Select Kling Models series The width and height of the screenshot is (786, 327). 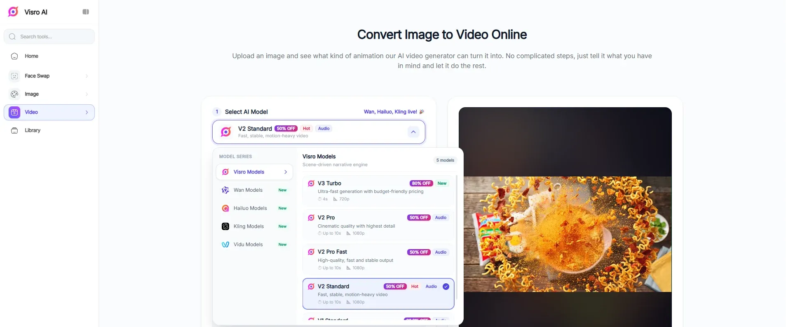pos(254,226)
